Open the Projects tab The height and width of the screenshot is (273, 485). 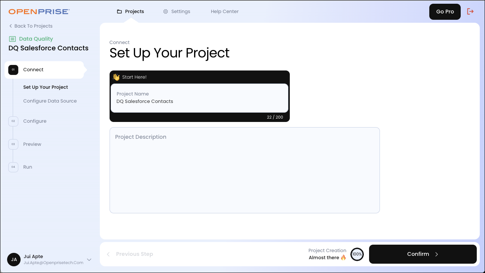pos(131,12)
